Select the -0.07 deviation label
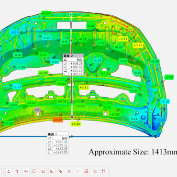This screenshot has height=177, width=177. [138, 73]
